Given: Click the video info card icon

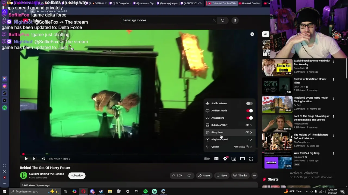Looking at the screenshot, I should click(252, 34).
